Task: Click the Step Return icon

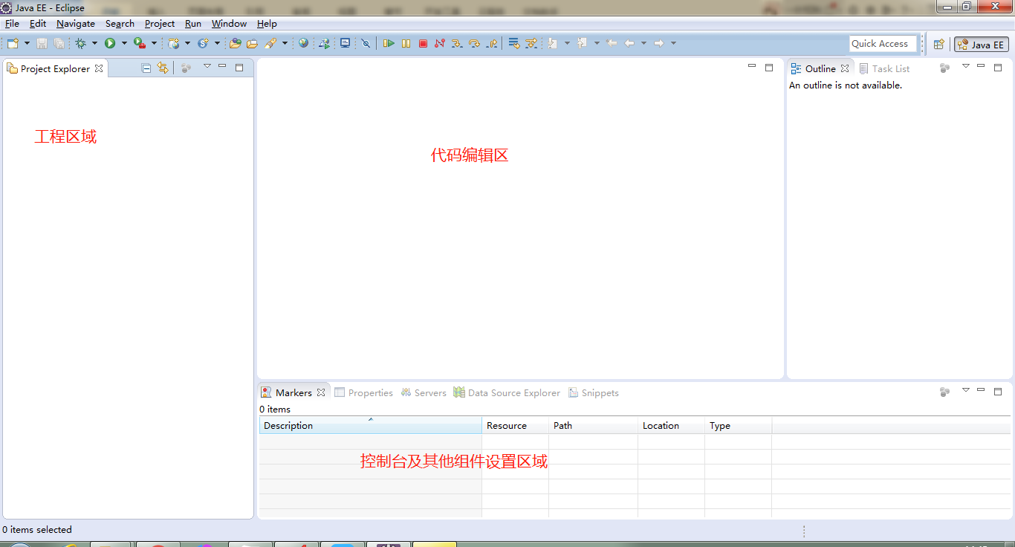Action: pyautogui.click(x=492, y=44)
